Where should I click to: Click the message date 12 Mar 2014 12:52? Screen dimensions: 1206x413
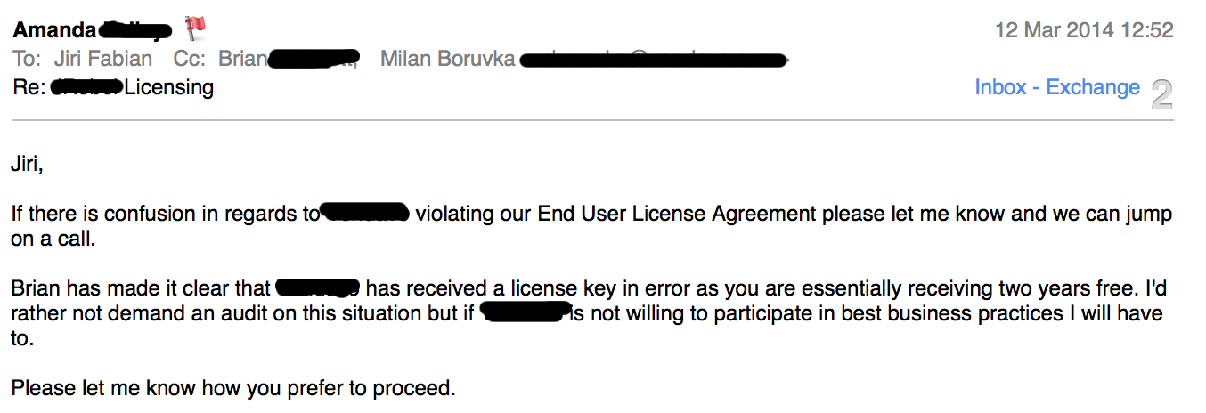(1084, 30)
